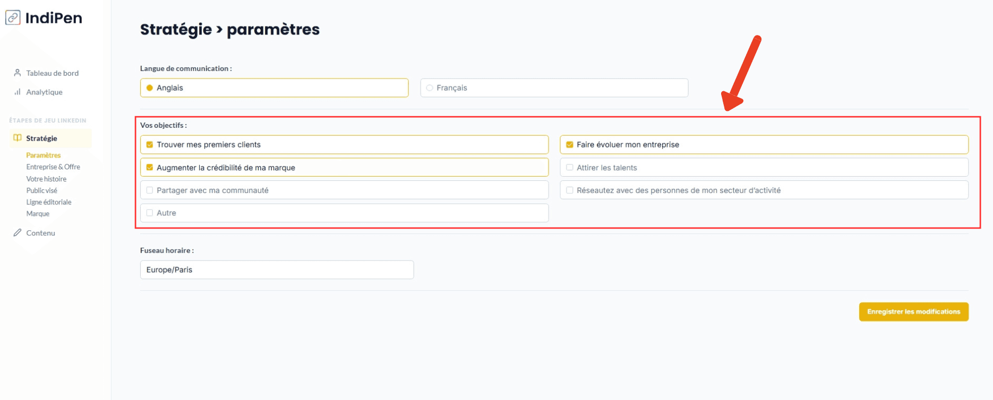Image resolution: width=993 pixels, height=400 pixels.
Task: Click Enregistrer les modifications button
Action: point(913,311)
